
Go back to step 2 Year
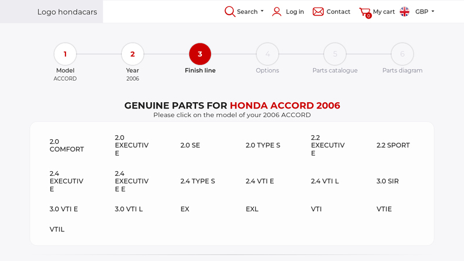pyautogui.click(x=133, y=54)
